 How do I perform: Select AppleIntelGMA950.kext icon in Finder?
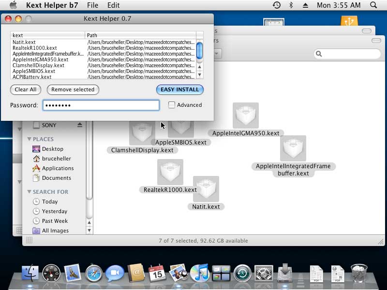pos(246,116)
